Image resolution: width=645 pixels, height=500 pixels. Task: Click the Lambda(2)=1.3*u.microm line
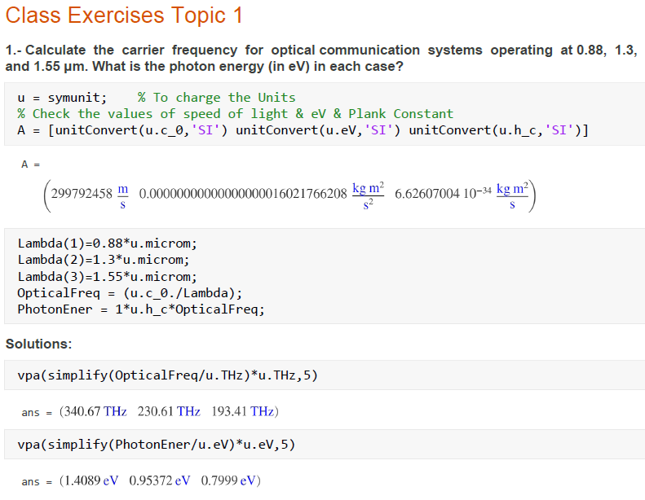[103, 260]
